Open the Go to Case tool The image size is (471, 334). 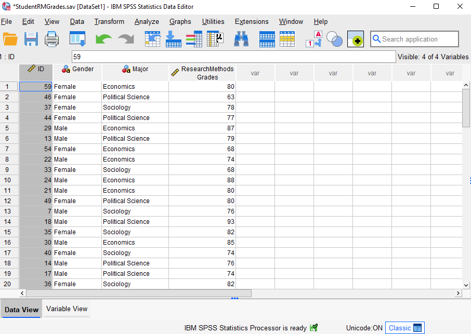pos(152,39)
